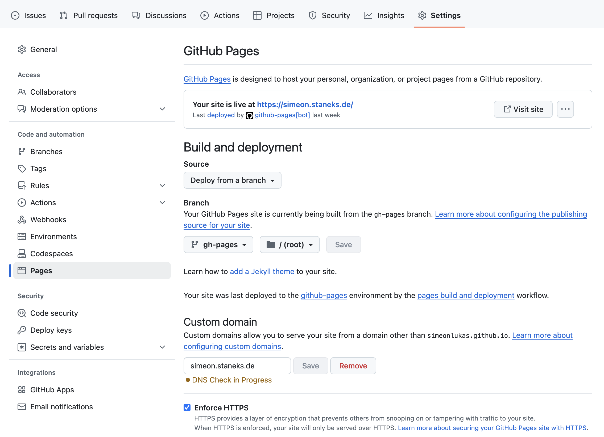This screenshot has height=437, width=604.
Task: Click the Code security icon
Action: [x=22, y=313]
